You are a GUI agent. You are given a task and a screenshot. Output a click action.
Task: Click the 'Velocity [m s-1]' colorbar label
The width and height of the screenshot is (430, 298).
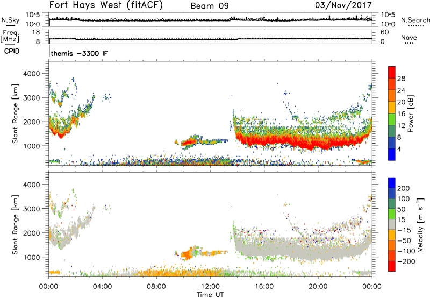coord(420,224)
